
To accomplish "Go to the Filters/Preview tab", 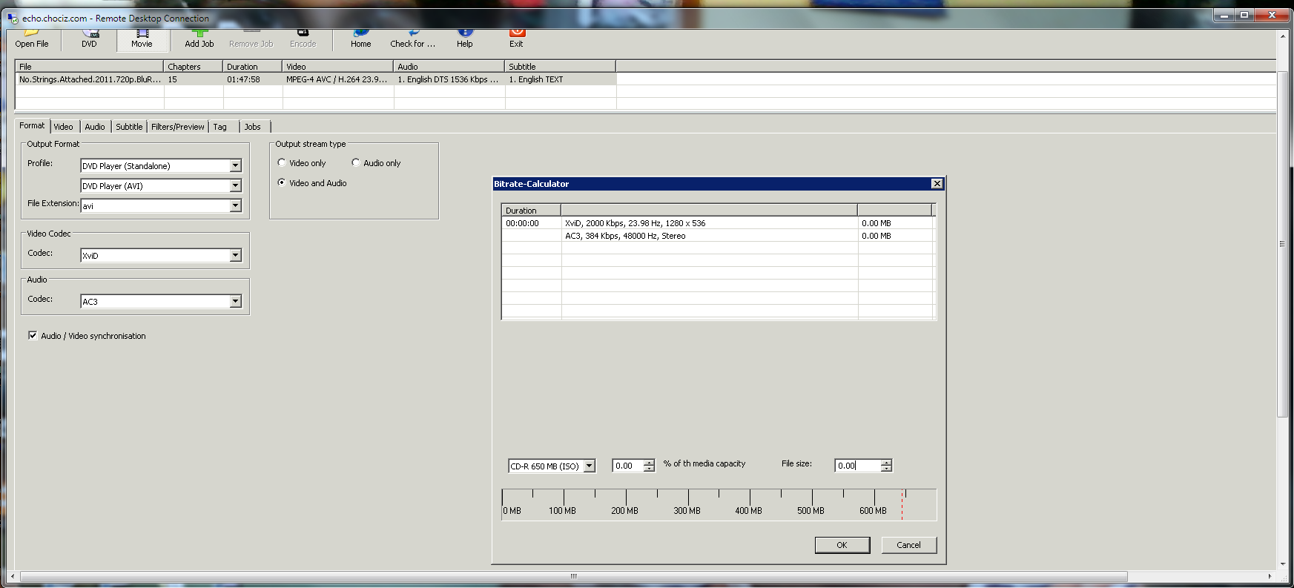I will pyautogui.click(x=178, y=127).
